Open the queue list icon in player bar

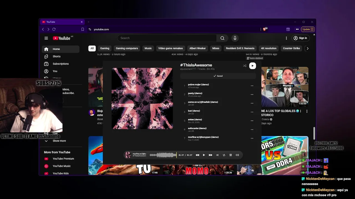(x=230, y=155)
